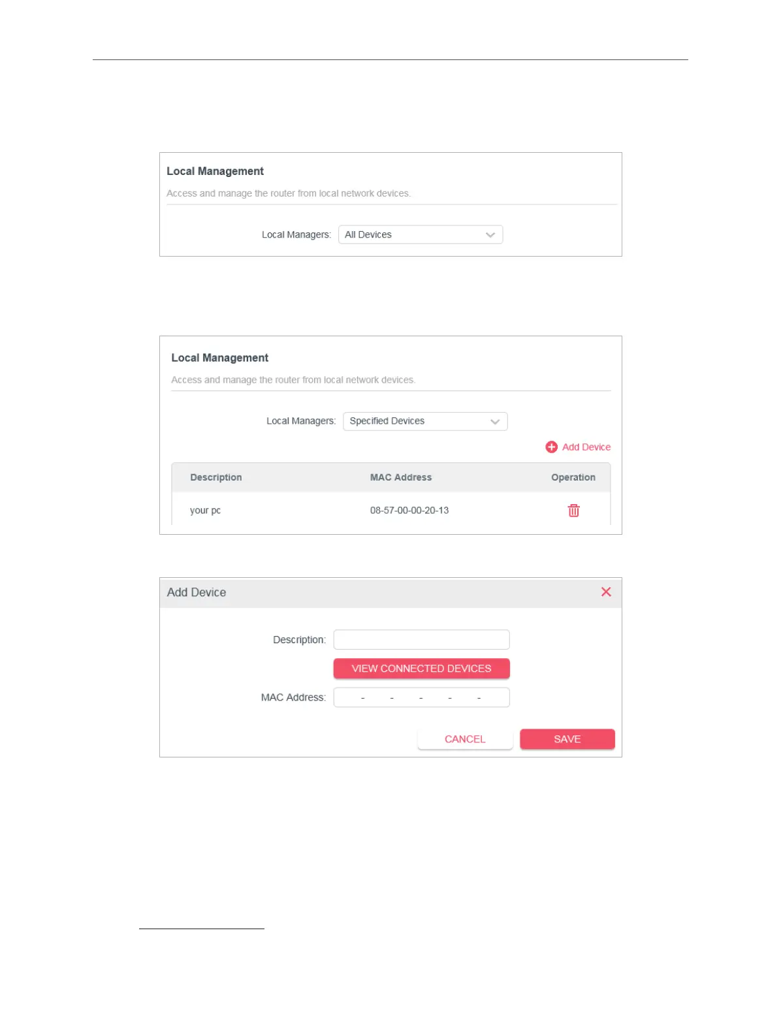Screen dimensions: 781x1033
Task: Click the Operation column header
Action: [573, 477]
